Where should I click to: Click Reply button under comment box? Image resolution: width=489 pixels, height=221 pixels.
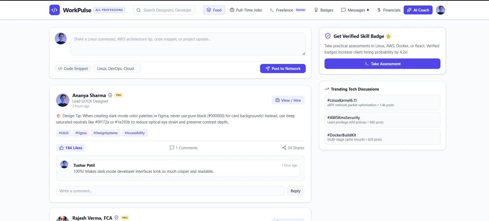pos(296,191)
